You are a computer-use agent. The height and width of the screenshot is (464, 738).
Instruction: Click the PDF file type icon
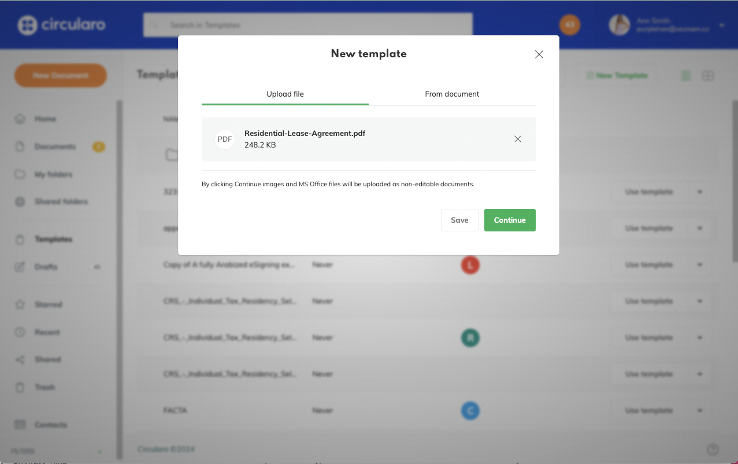pyautogui.click(x=225, y=139)
